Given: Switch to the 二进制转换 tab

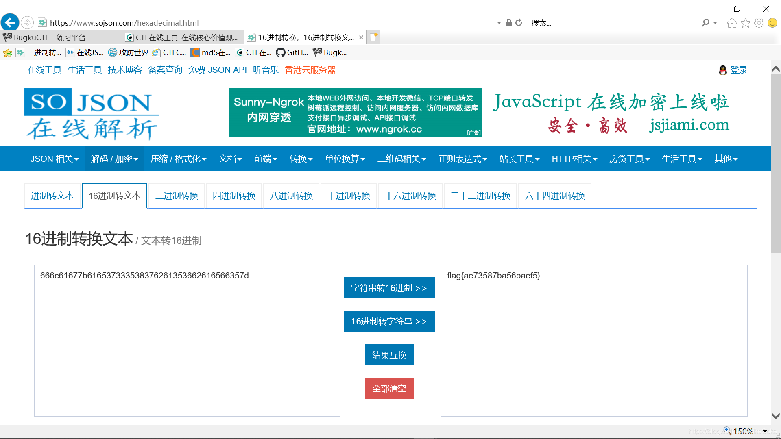Looking at the screenshot, I should point(177,196).
